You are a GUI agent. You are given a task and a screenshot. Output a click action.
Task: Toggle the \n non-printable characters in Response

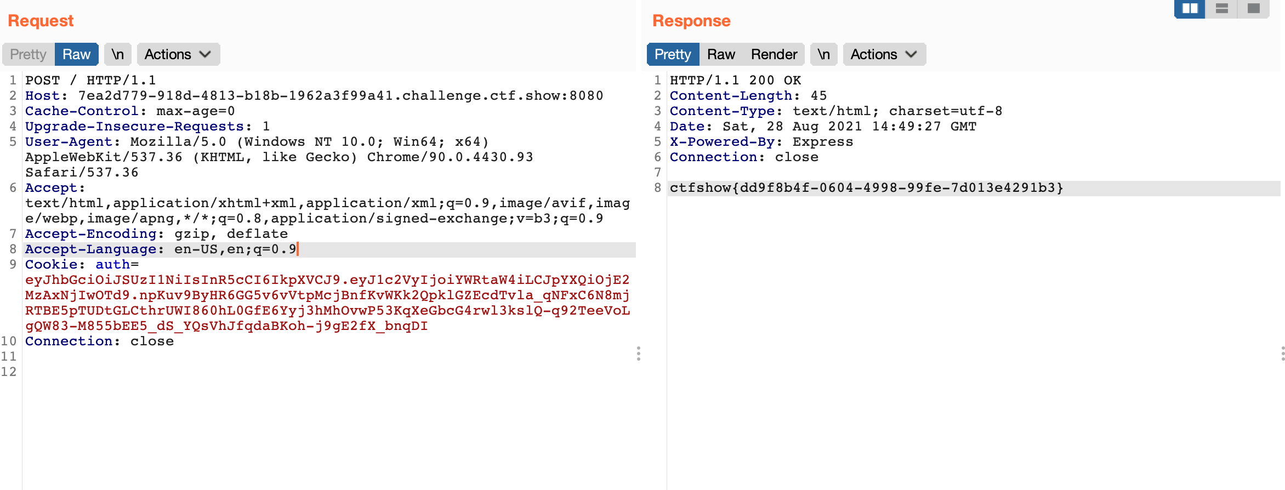(x=823, y=54)
